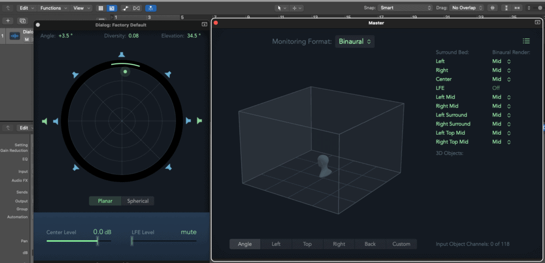This screenshot has width=545, height=263.
Task: Click the top center speaker icon on panner
Action: tap(122, 55)
